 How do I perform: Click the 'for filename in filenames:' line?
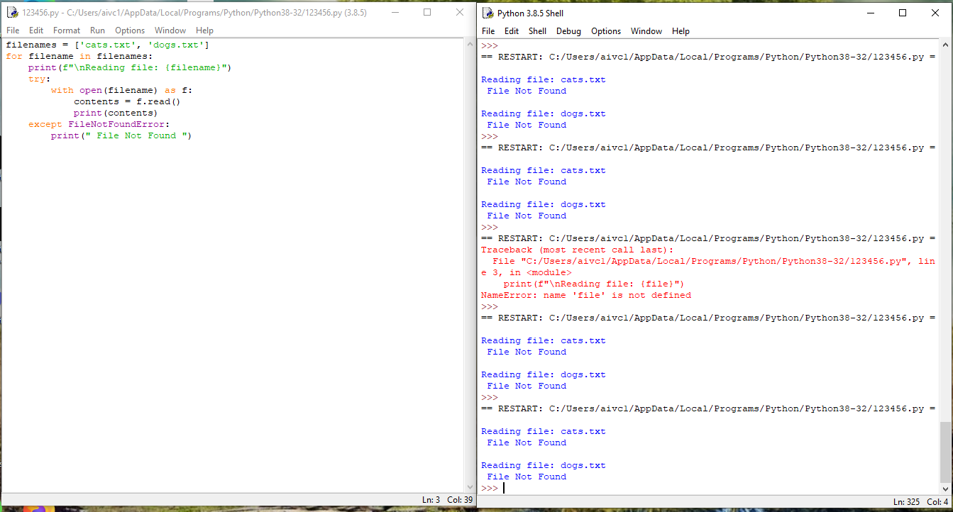(x=79, y=56)
